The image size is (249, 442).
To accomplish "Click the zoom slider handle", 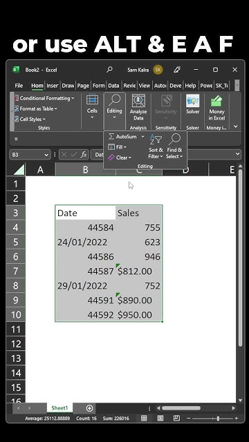I will click(x=218, y=419).
